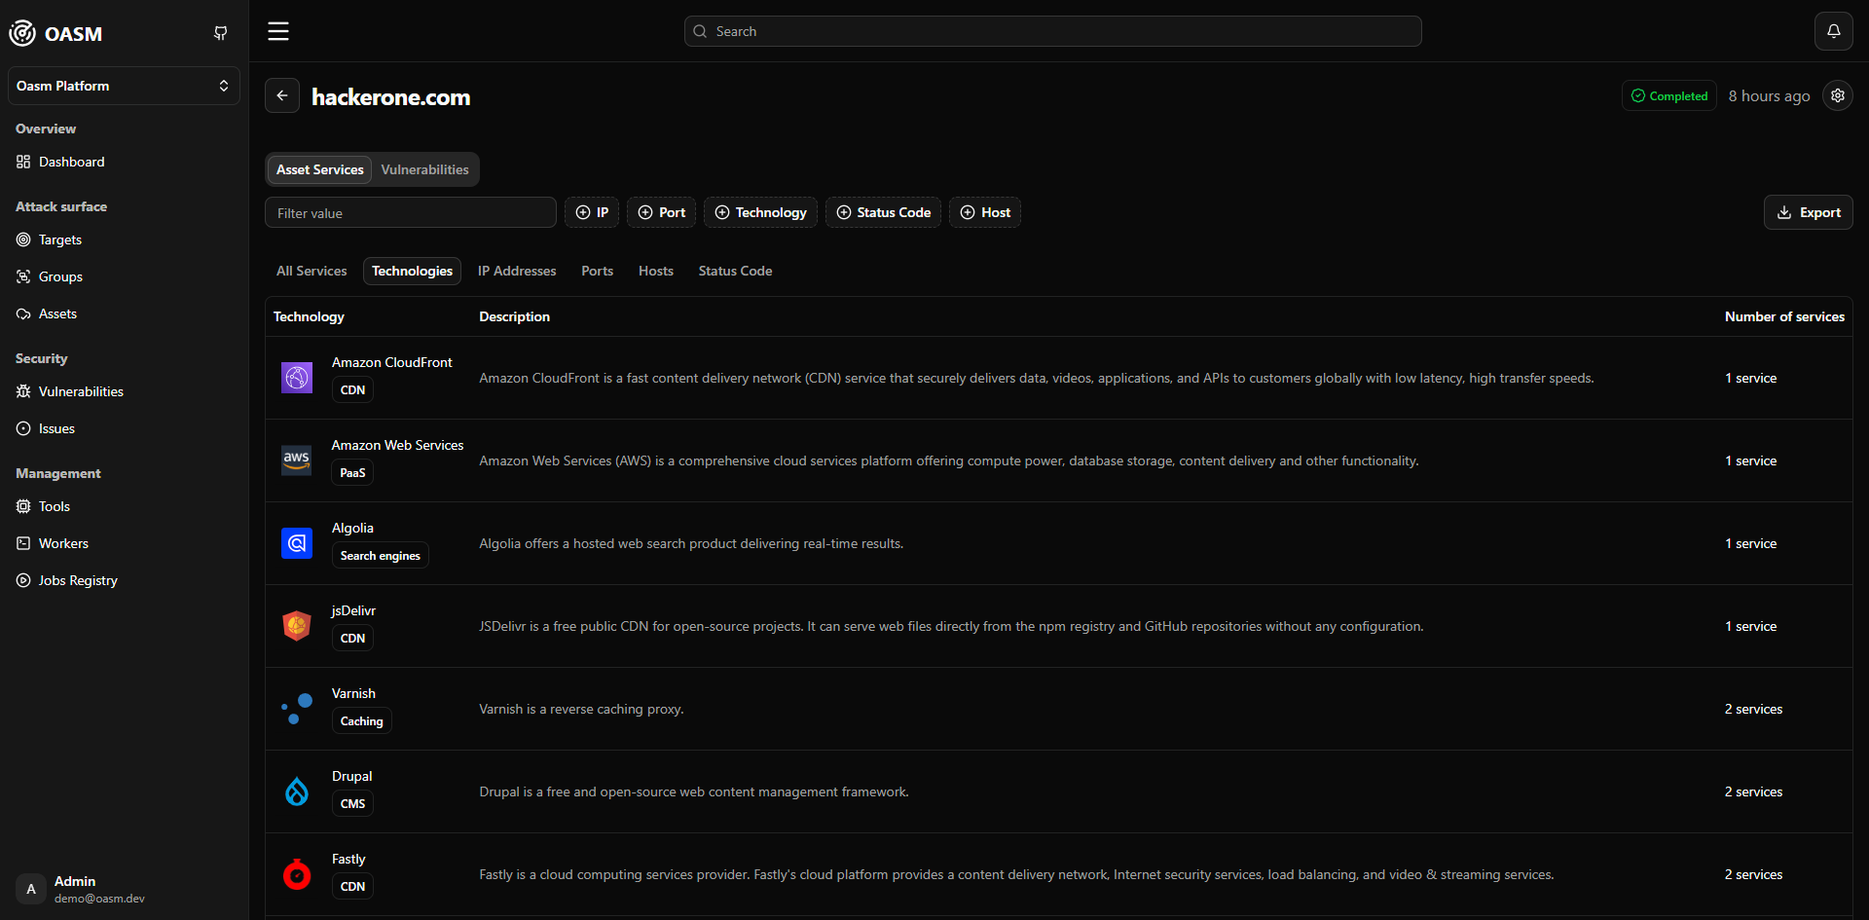Click the CMS tag under Drupal
This screenshot has width=1869, height=920.
point(352,803)
